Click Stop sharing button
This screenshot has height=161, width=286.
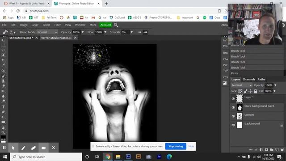176,146
